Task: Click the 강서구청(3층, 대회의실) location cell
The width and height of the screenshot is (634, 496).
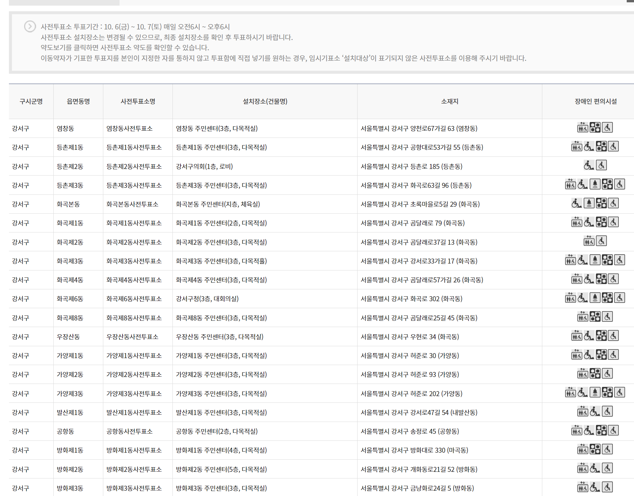Action: (207, 299)
